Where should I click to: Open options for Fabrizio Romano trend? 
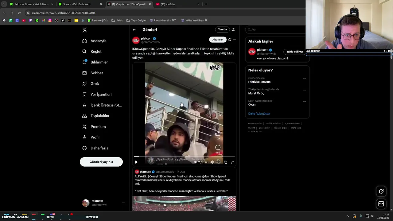(305, 79)
